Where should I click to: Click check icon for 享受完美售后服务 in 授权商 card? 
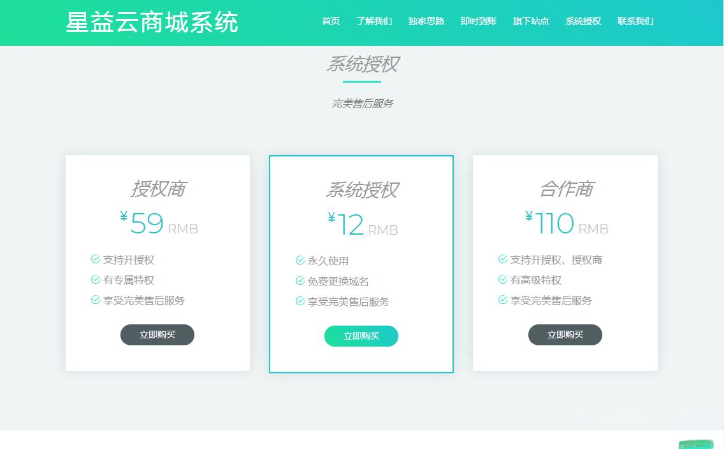tap(96, 300)
